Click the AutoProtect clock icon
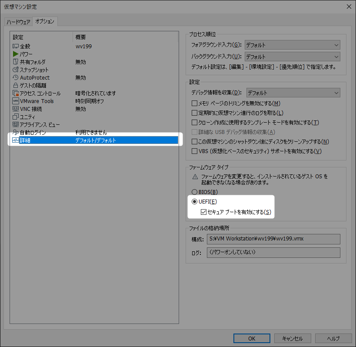The image size is (356, 347). coord(16,77)
